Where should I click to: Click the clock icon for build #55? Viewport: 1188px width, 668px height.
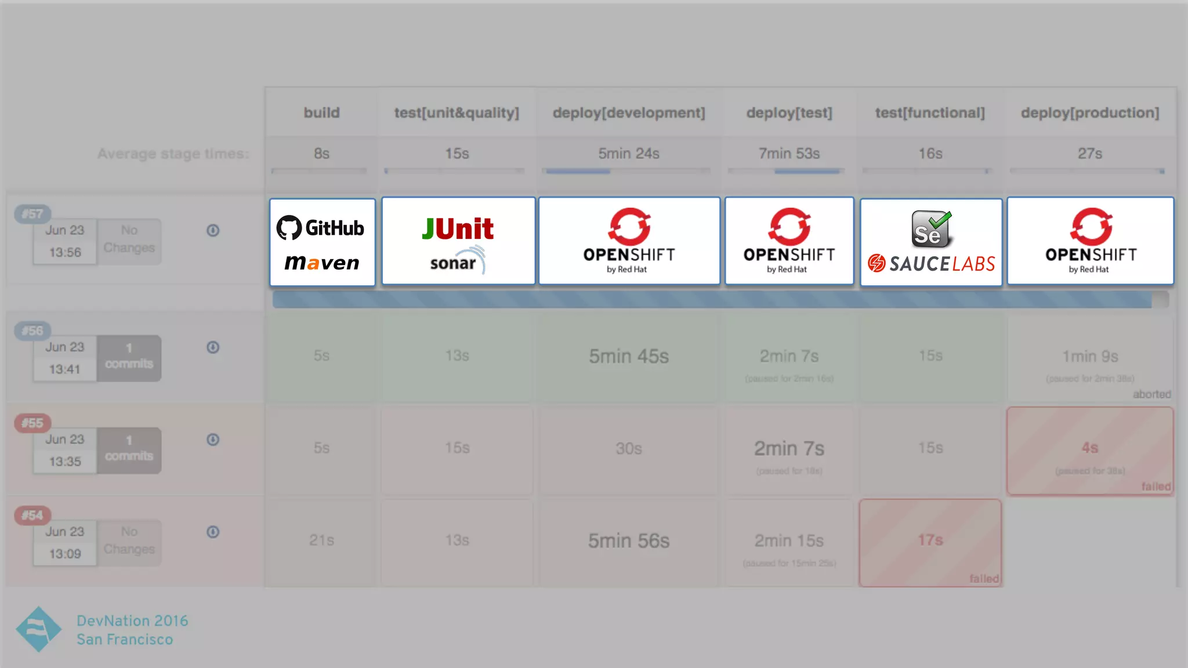tap(213, 440)
